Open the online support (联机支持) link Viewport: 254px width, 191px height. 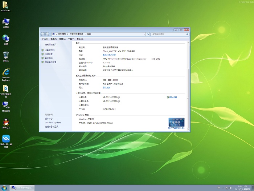[107, 88]
